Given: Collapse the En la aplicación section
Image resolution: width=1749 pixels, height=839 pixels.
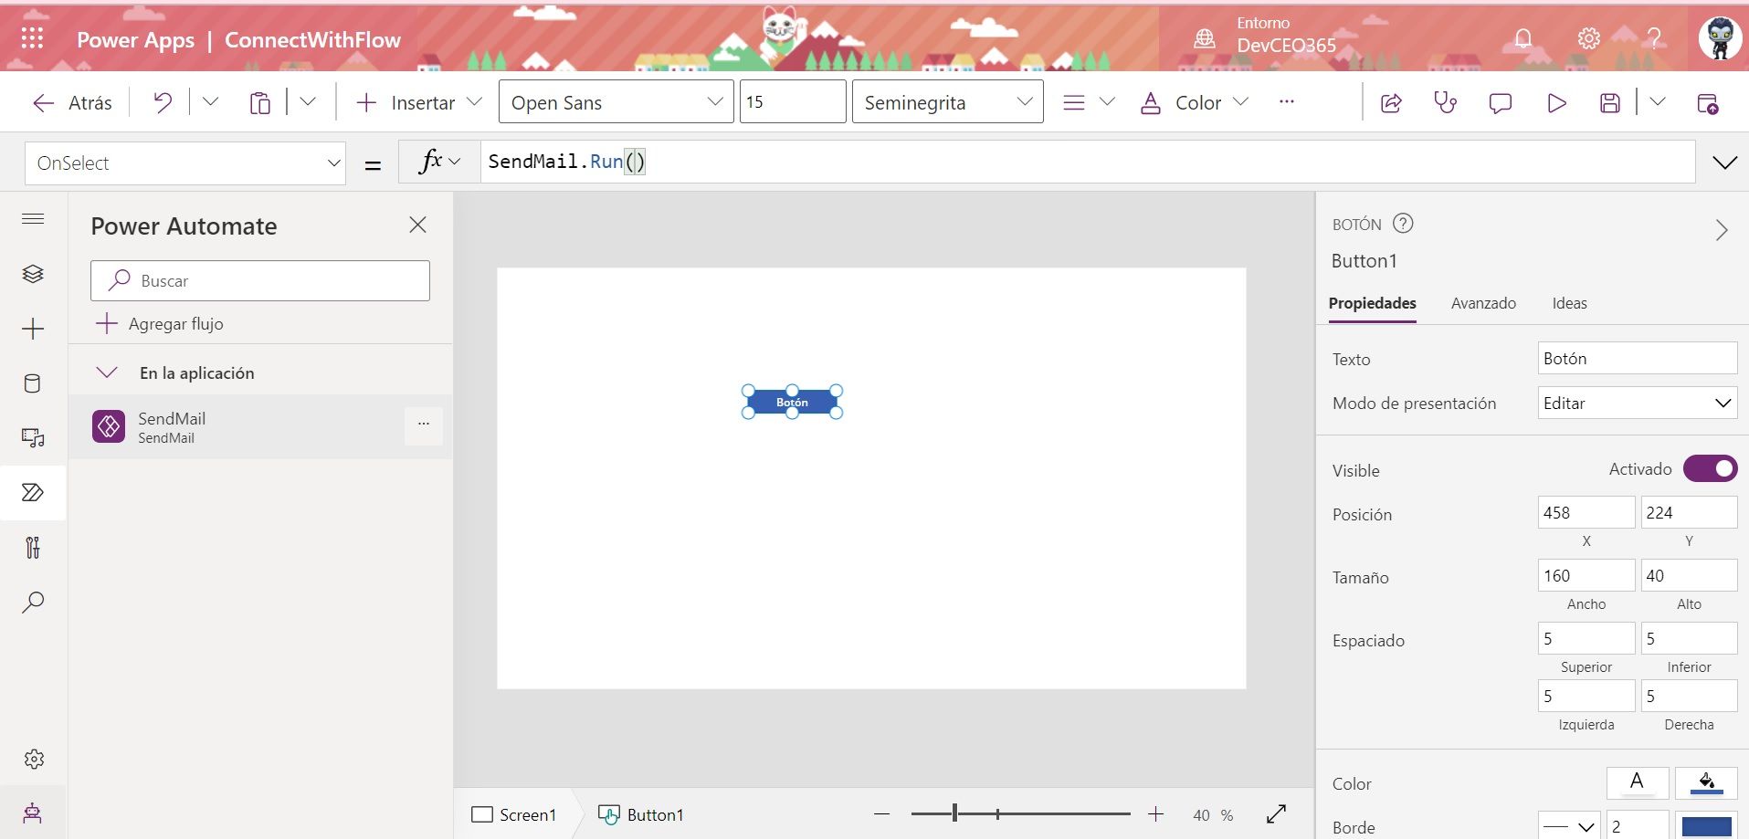Looking at the screenshot, I should (x=107, y=372).
